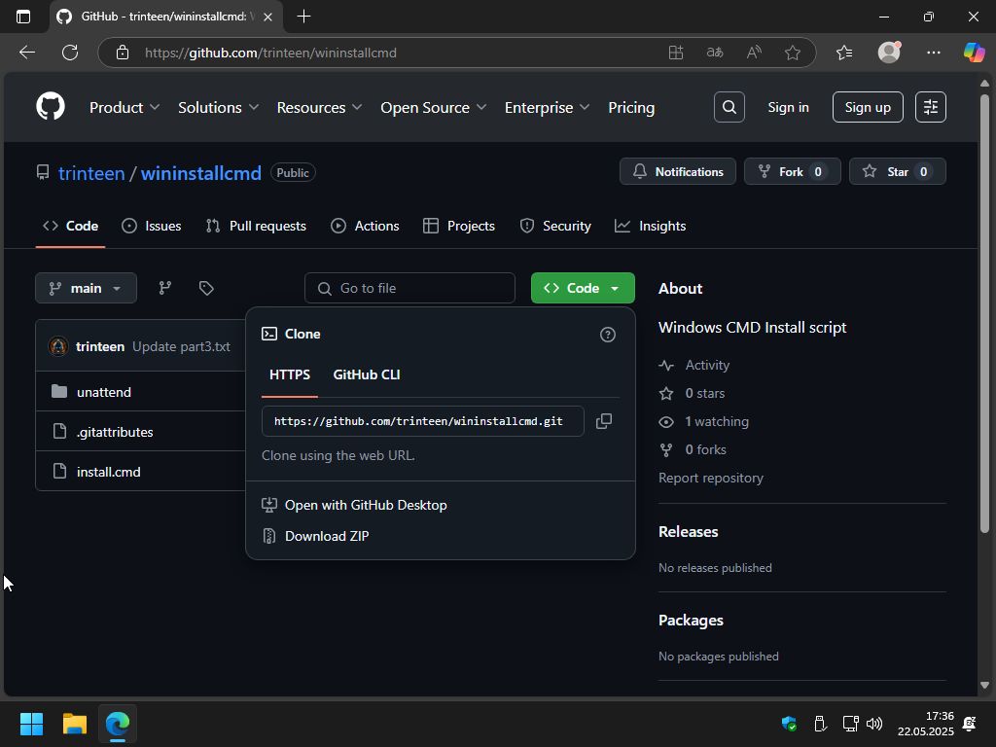
Task: Open the tags icon next to branches
Action: pyautogui.click(x=206, y=288)
